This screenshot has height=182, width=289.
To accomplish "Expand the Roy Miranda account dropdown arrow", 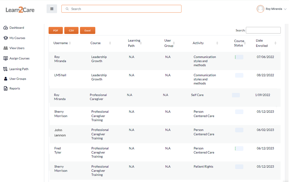I will click(x=285, y=9).
